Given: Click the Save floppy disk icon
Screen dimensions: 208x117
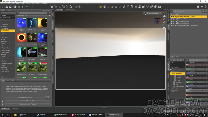Looking at the screenshot, I should 15,7.
